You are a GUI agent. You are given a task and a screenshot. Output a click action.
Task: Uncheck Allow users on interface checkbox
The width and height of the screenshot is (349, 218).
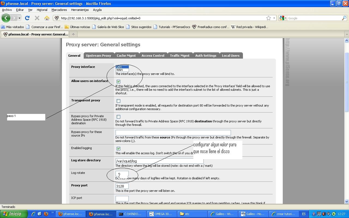click(118, 81)
